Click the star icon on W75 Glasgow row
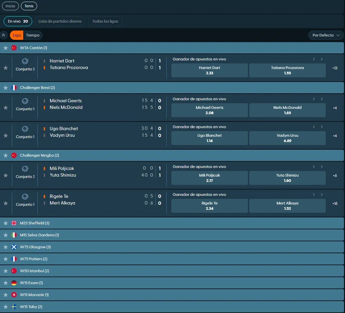The image size is (345, 313). pos(6,247)
